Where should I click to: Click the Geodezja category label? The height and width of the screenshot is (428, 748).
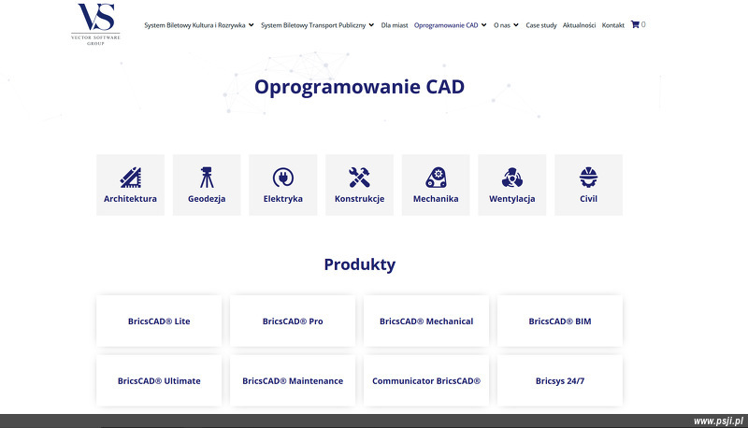pos(207,199)
